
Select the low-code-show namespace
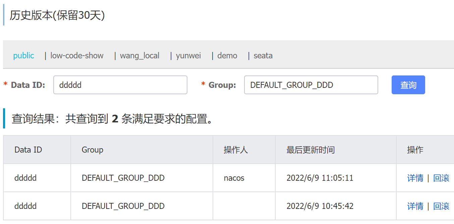coord(76,55)
